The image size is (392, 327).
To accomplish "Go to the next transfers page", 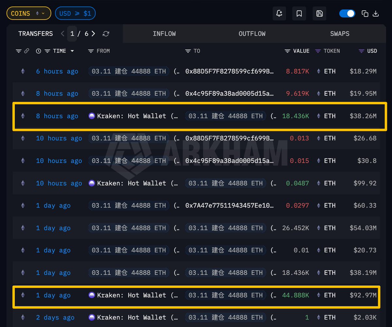I will (93, 34).
